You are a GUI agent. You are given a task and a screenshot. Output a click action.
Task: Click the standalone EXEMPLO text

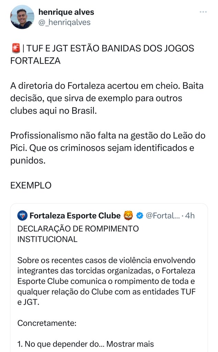point(31,185)
